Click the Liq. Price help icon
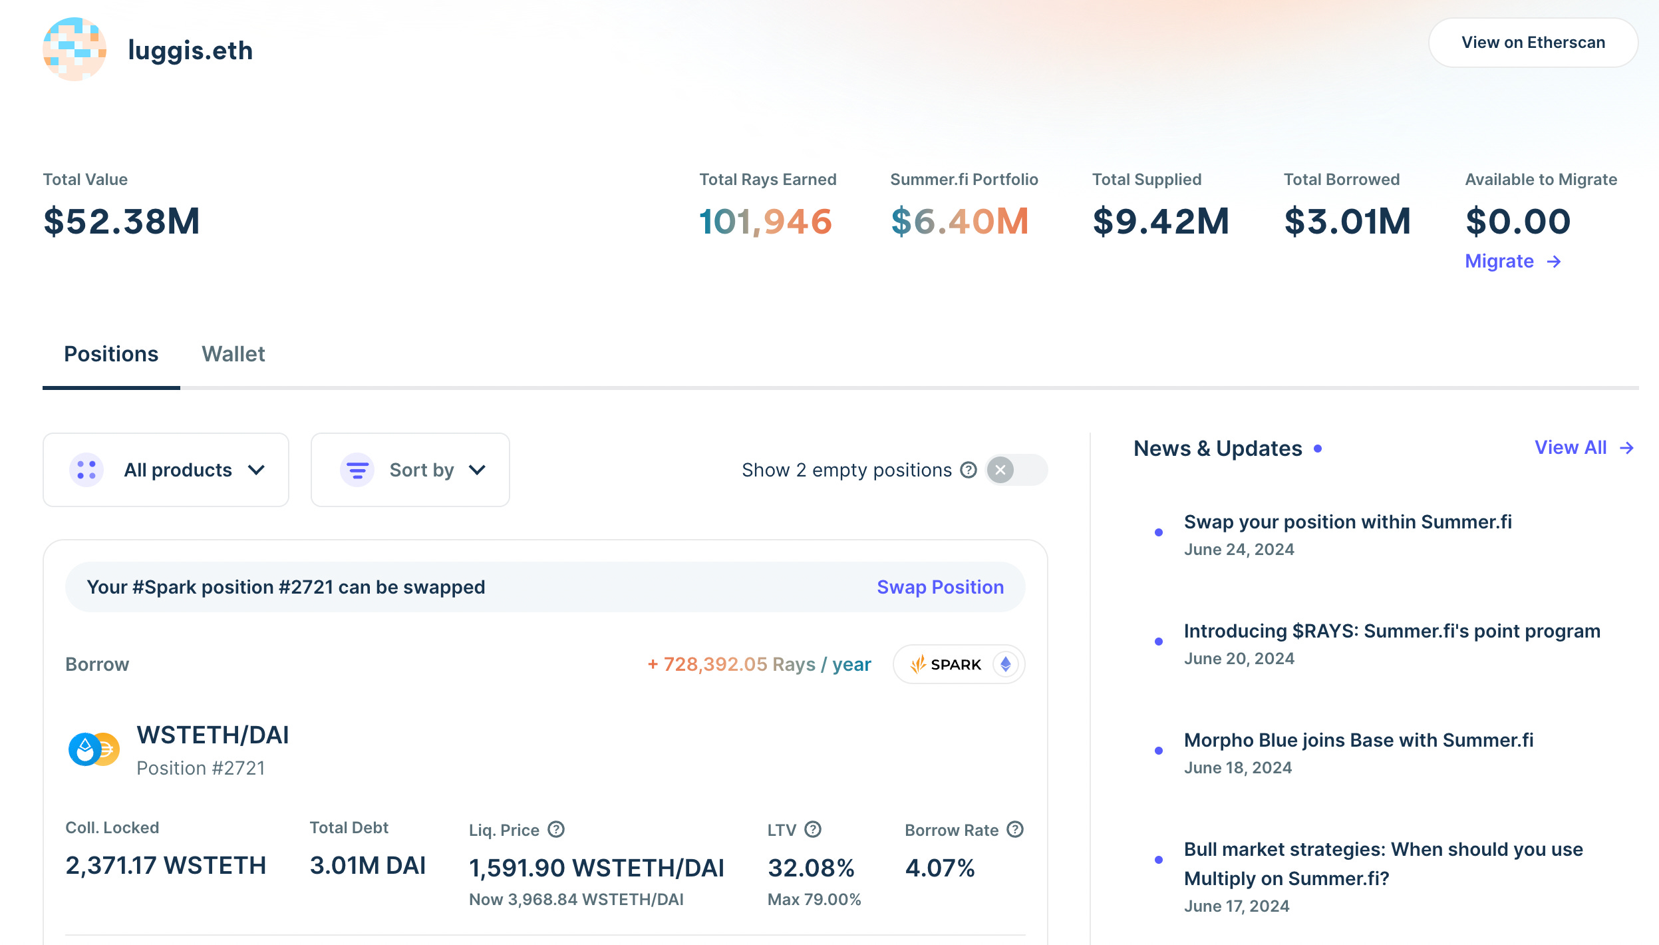 click(x=556, y=829)
